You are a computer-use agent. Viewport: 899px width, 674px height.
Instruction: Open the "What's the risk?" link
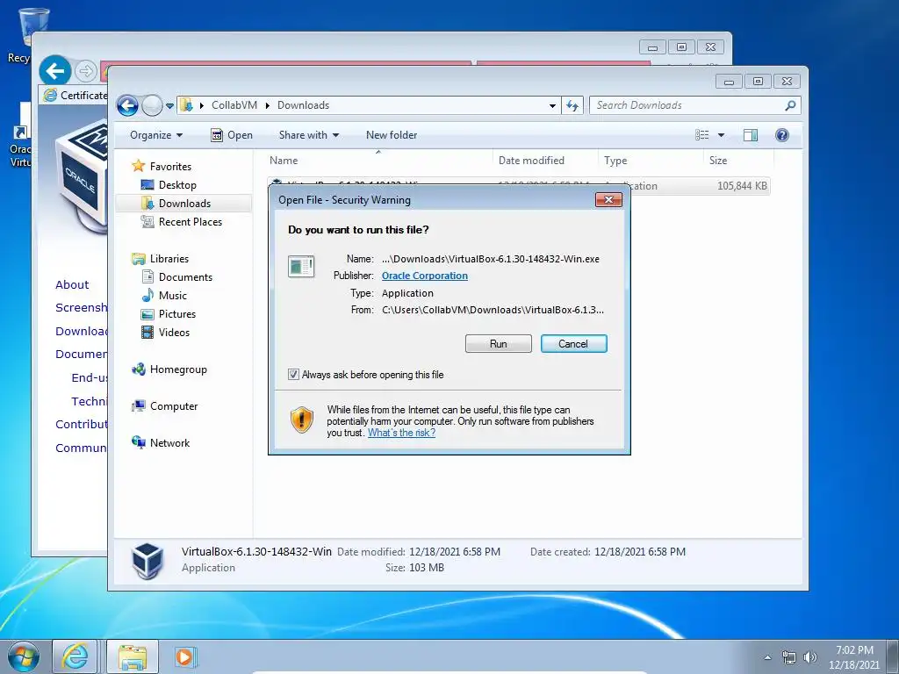pyautogui.click(x=401, y=433)
